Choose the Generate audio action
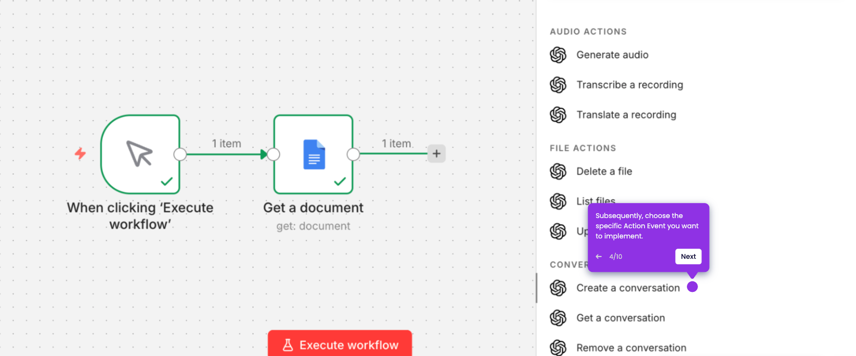Image resolution: width=856 pixels, height=356 pixels. pos(612,55)
